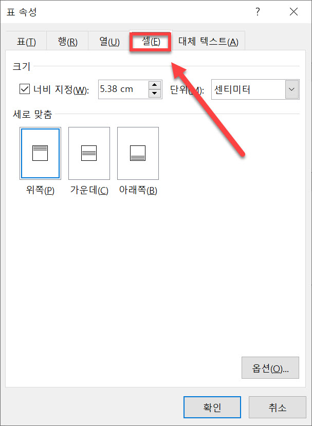Toggle the 너비 지정 checkbox

tap(25, 89)
